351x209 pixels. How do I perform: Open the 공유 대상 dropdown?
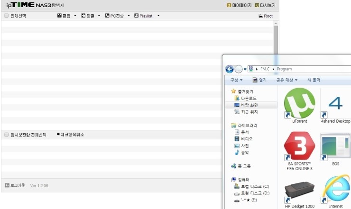pyautogui.click(x=287, y=80)
